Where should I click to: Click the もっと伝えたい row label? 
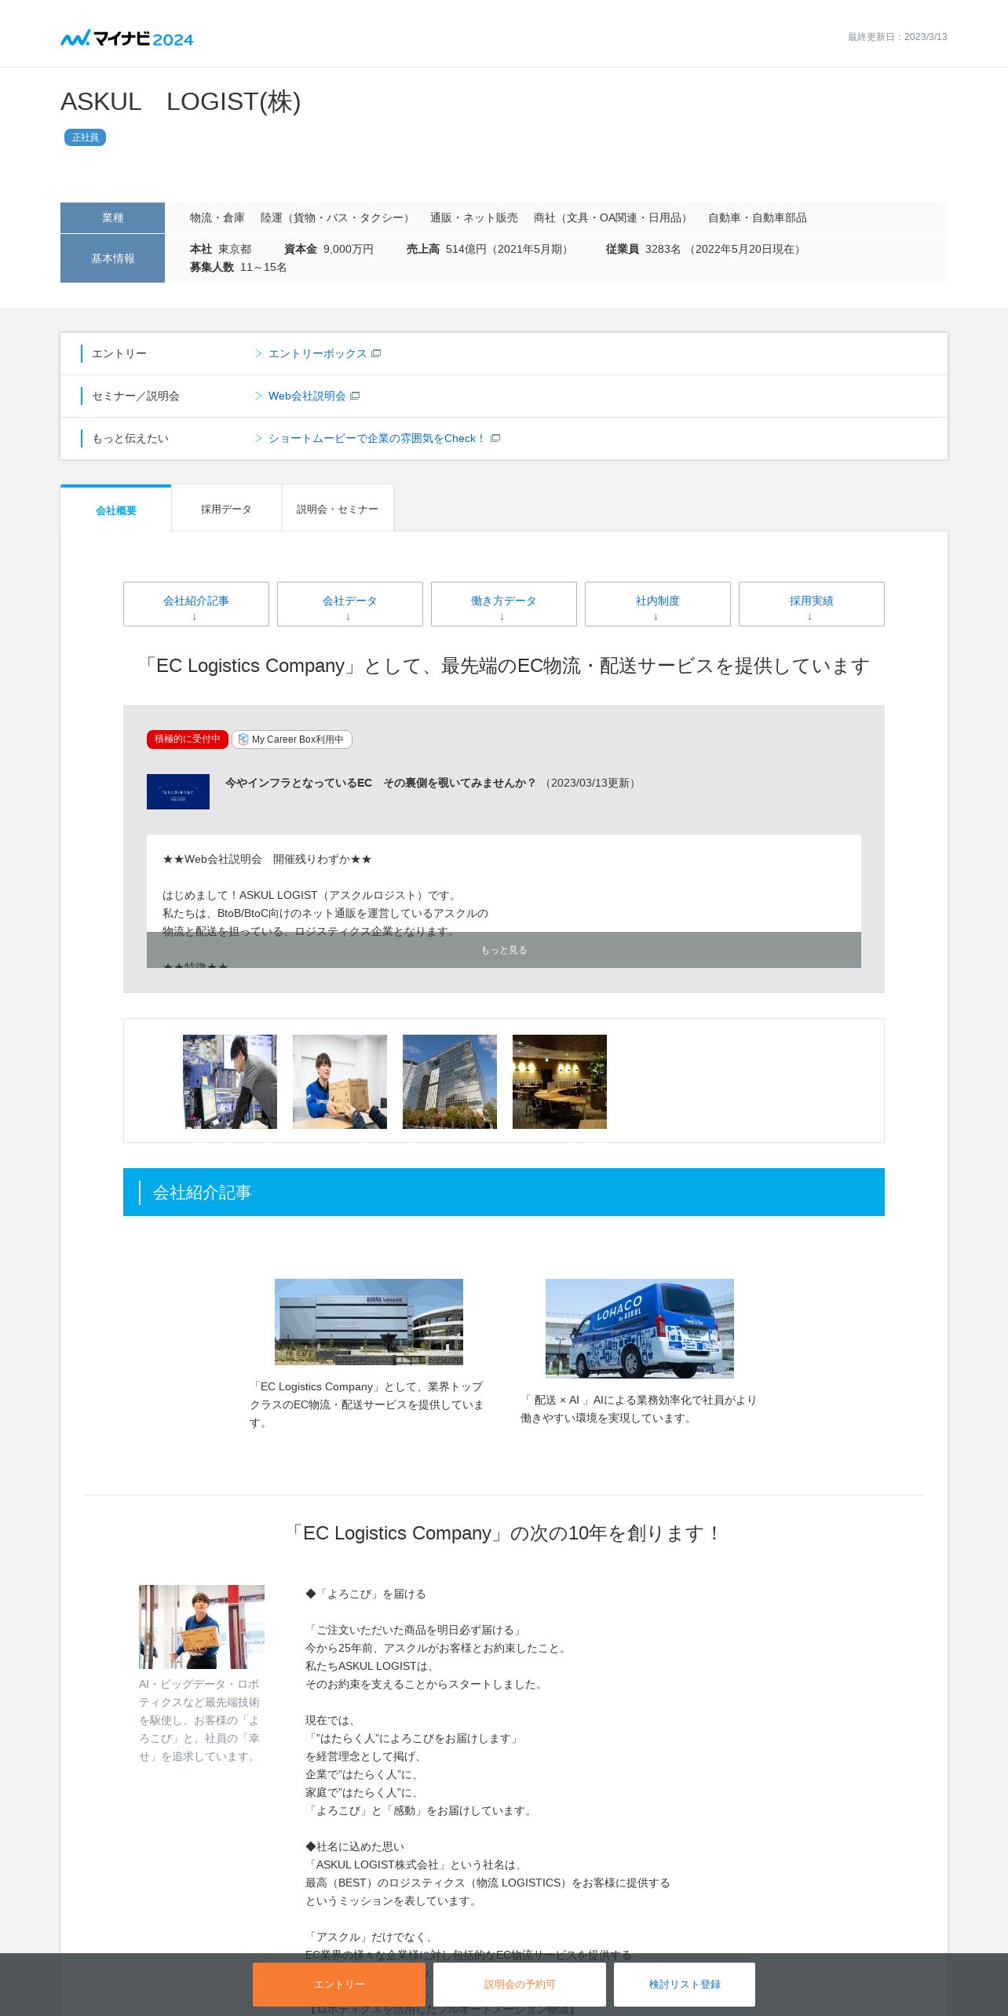tap(130, 439)
